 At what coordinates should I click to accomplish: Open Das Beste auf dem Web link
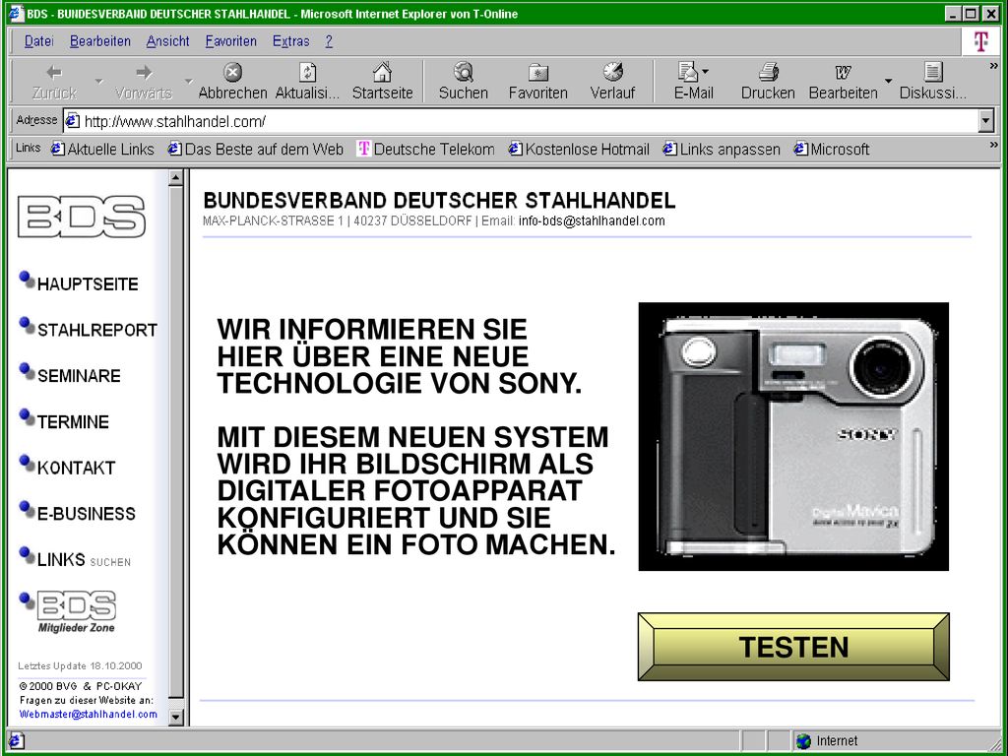tap(256, 150)
